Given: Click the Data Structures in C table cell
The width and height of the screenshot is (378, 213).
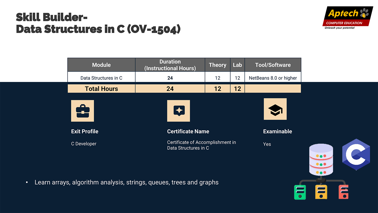Looking at the screenshot, I should click(x=101, y=78).
